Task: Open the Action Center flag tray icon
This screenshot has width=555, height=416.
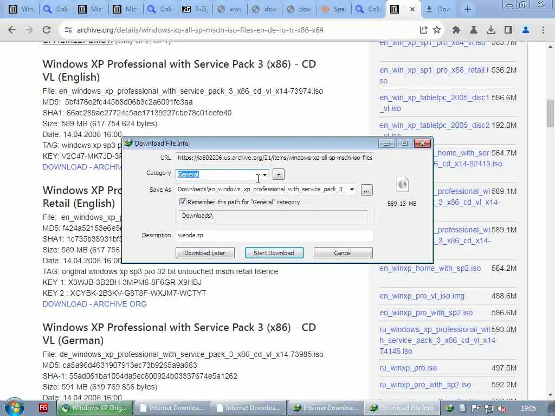Action: point(476,408)
